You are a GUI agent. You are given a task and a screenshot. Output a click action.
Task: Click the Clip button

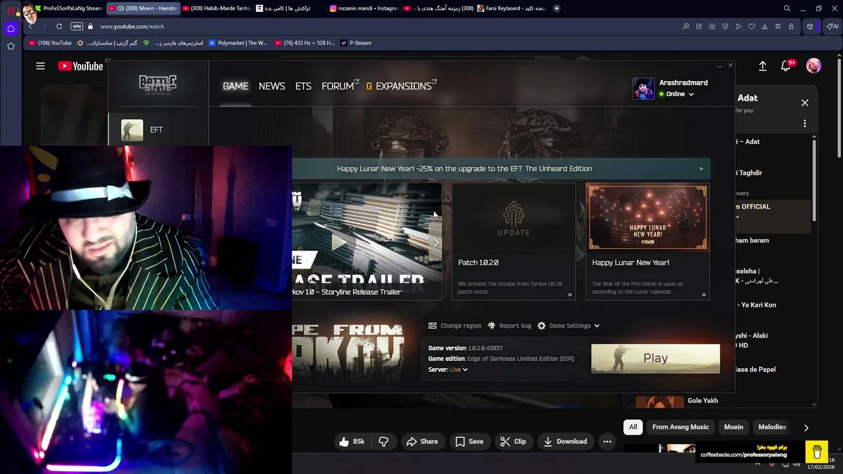513,442
